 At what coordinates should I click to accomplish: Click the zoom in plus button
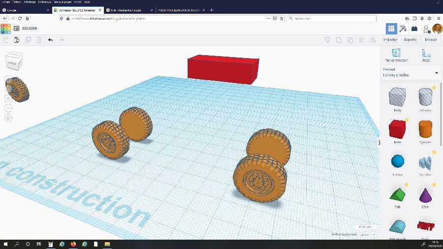(8, 98)
